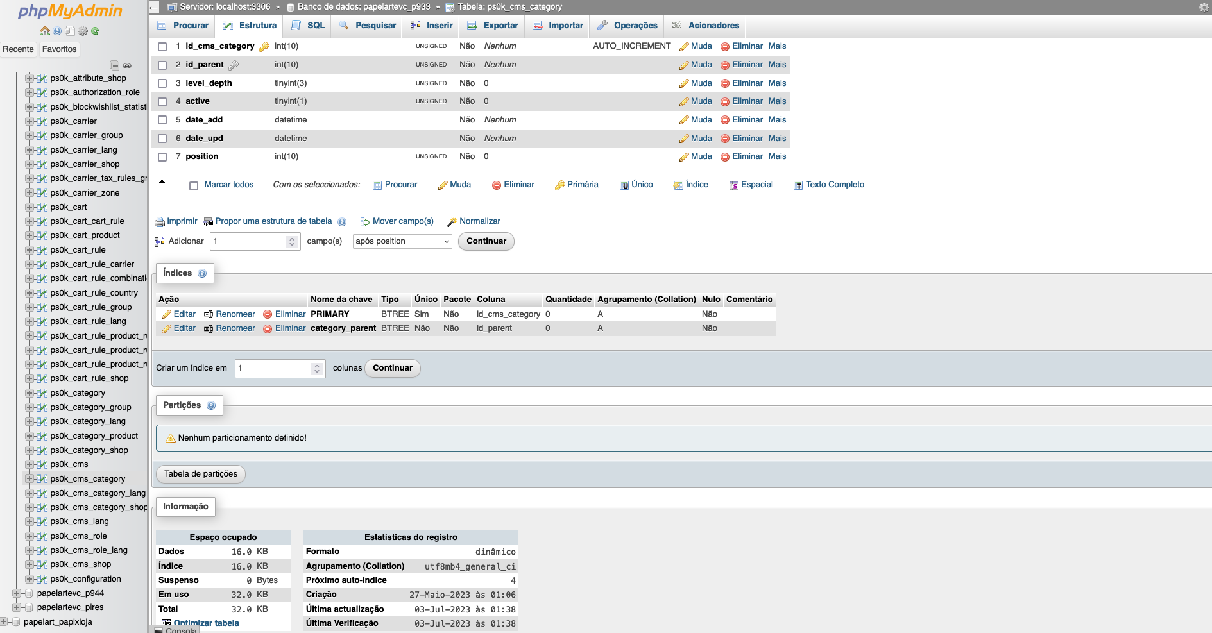Go to the phpMyAdmin home icon
Image resolution: width=1212 pixels, height=633 pixels.
[x=45, y=31]
